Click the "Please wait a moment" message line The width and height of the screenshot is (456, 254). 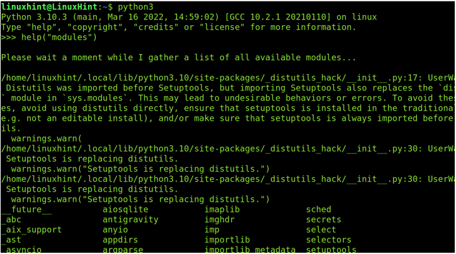[179, 57]
